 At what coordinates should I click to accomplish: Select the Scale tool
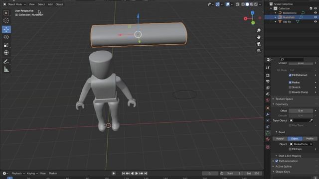click(6, 45)
